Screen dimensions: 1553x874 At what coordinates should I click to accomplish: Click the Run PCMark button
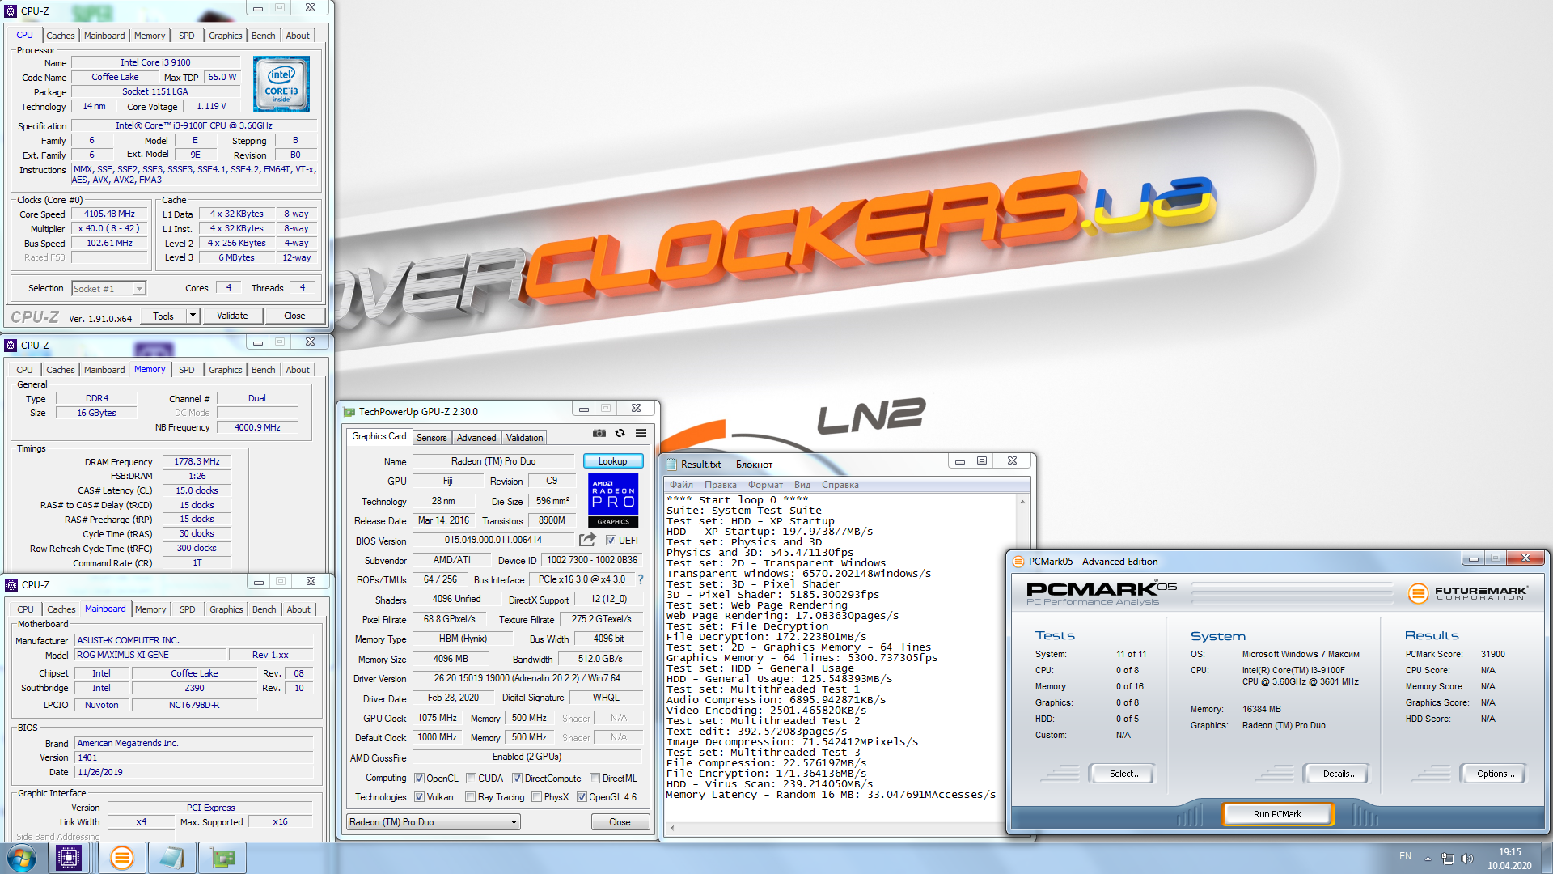click(1277, 814)
